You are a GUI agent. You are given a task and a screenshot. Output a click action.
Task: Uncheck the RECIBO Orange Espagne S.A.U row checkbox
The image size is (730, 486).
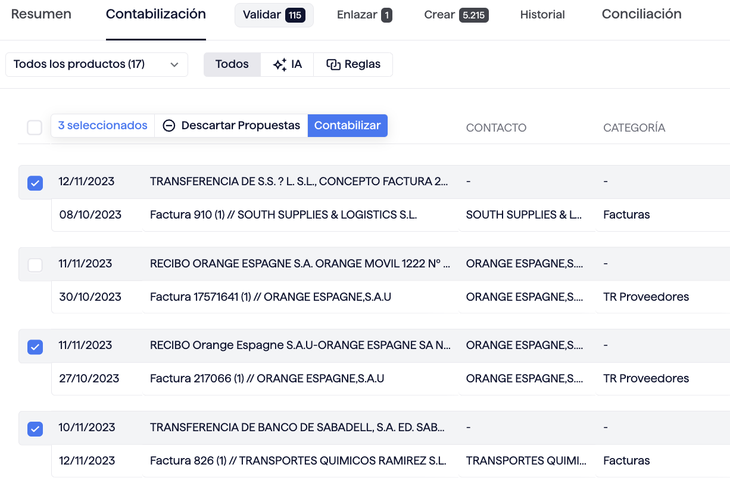pos(35,347)
